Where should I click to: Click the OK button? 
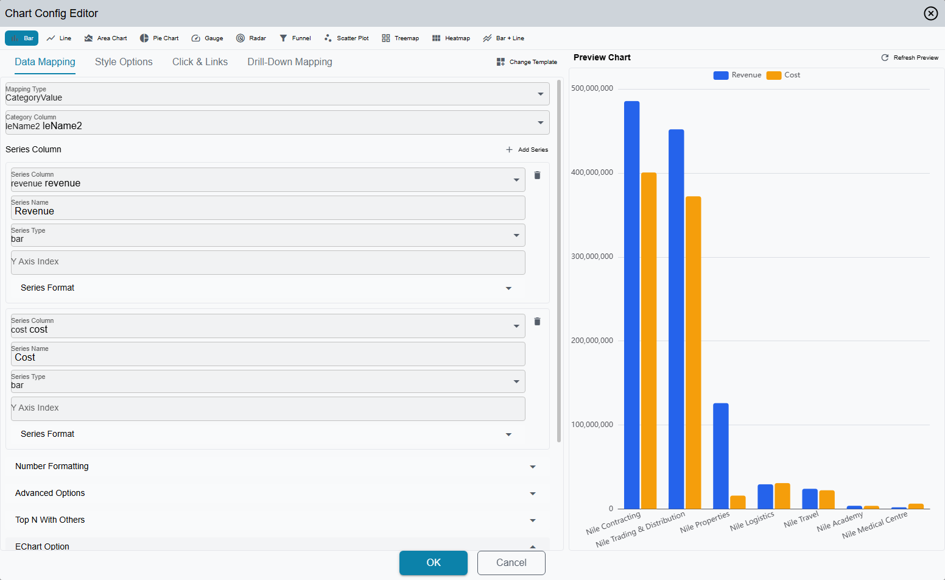[434, 563]
